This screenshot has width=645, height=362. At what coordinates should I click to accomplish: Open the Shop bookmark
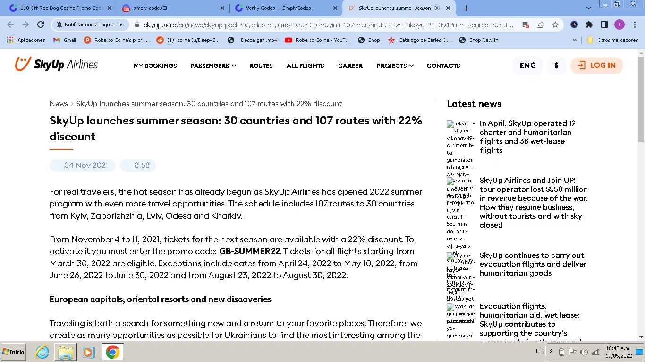369,40
